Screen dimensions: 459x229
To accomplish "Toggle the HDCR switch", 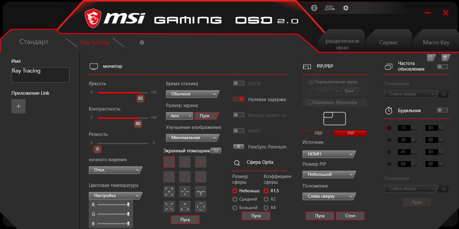I will 239,83.
